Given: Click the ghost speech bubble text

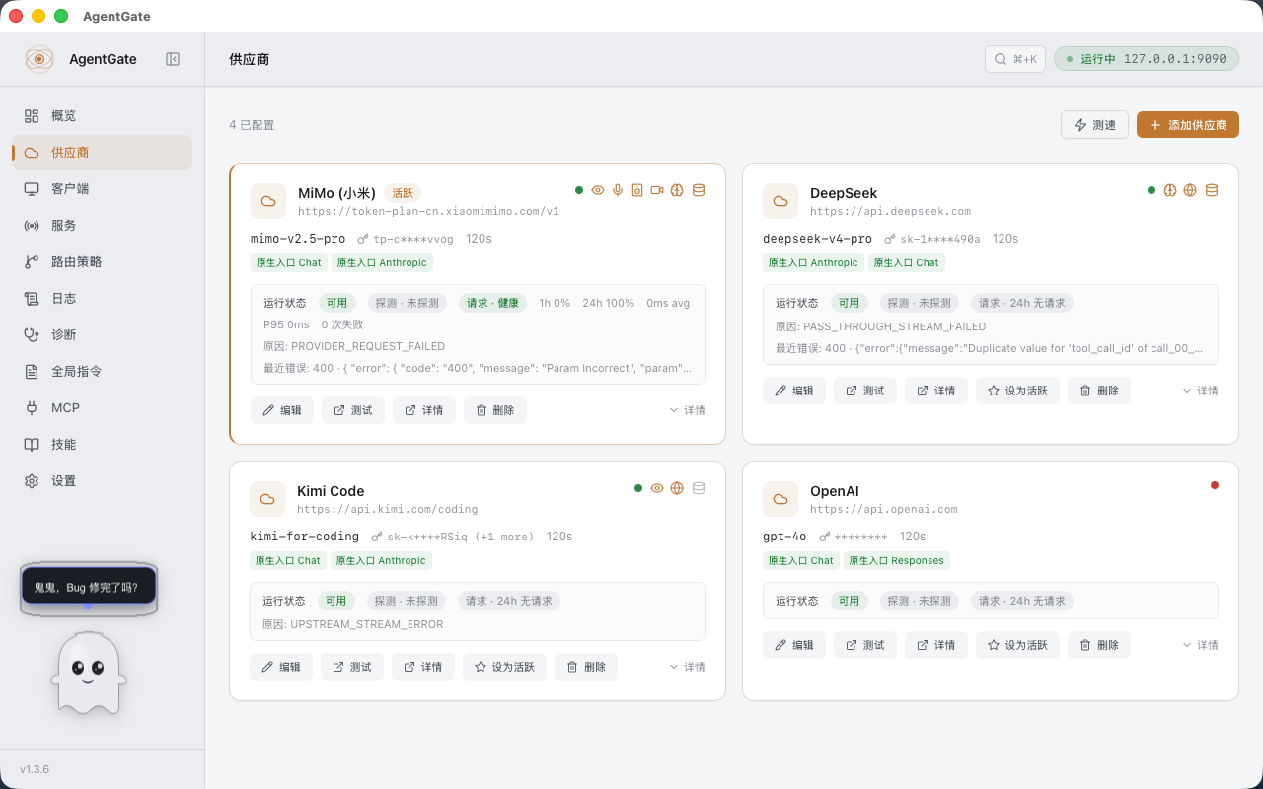Looking at the screenshot, I should click(x=86, y=588).
